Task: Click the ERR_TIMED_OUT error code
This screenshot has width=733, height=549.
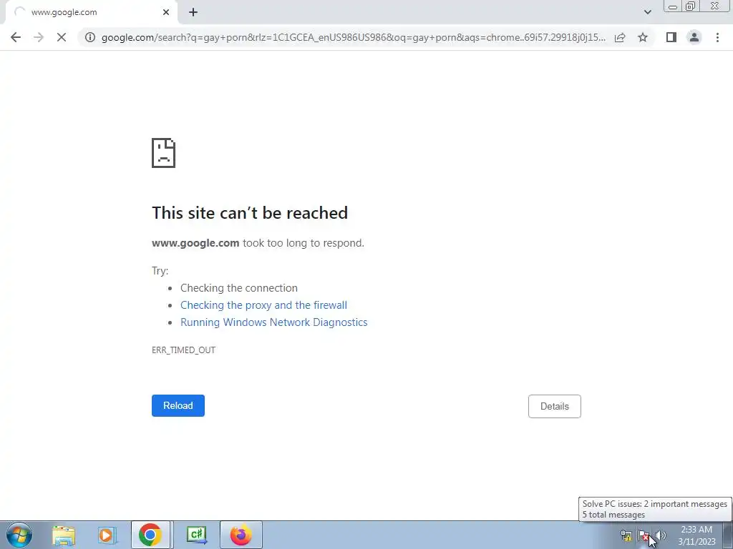Action: [184, 350]
